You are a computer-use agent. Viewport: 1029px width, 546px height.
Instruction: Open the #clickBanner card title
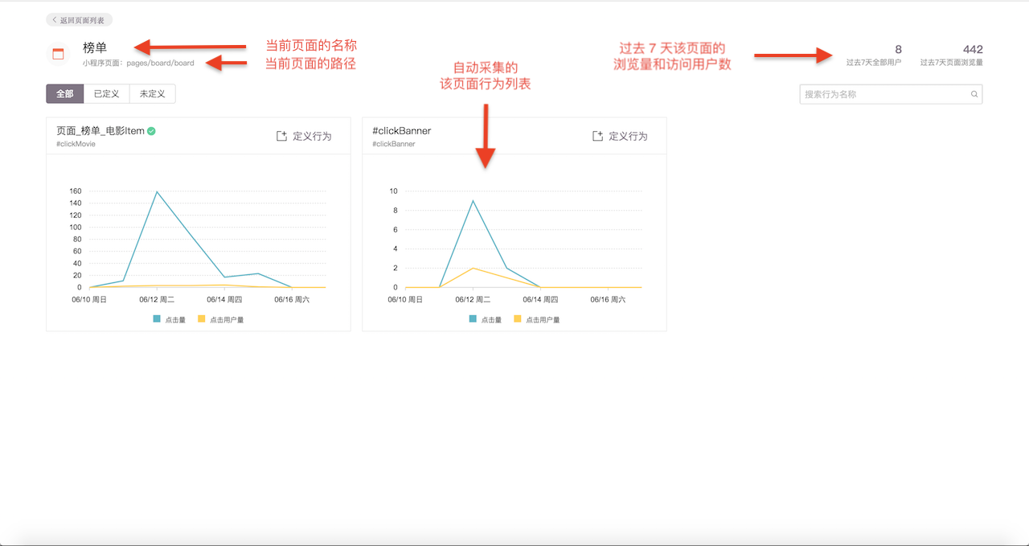[401, 131]
